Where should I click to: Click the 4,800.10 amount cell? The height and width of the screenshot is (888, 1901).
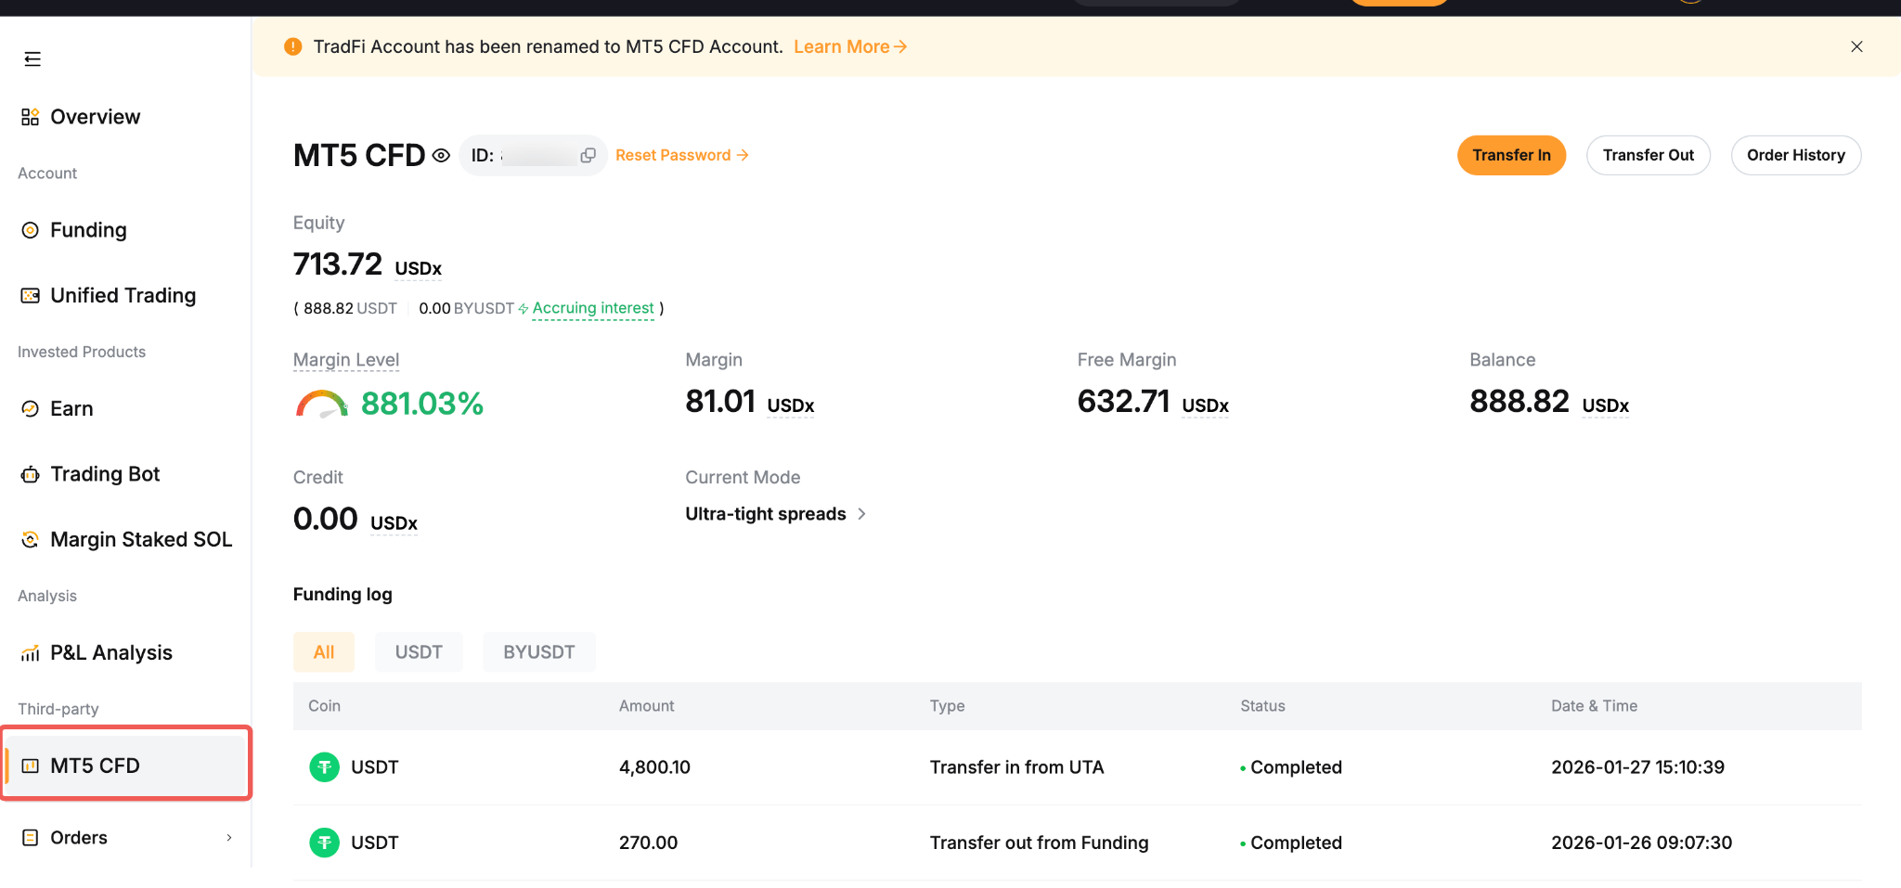654,767
